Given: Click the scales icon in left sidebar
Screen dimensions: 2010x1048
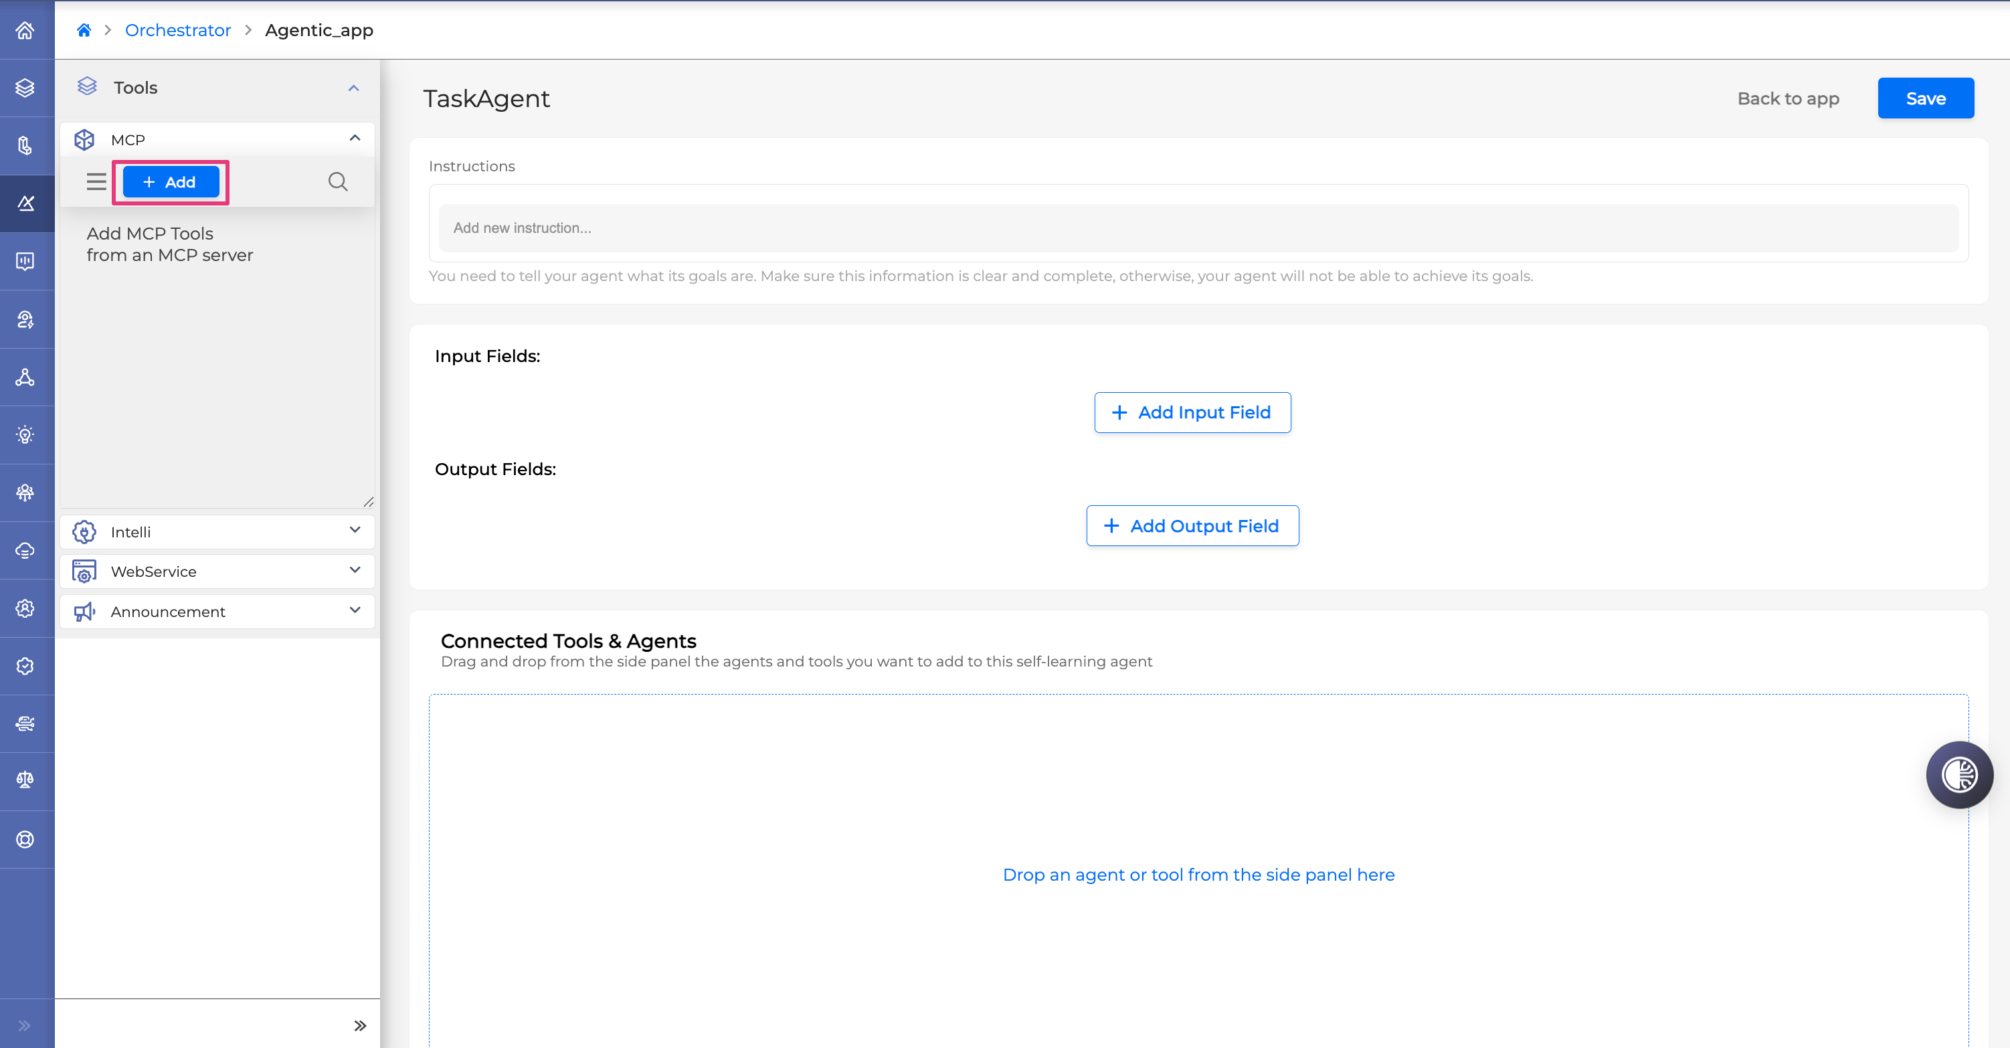Looking at the screenshot, I should [x=25, y=780].
